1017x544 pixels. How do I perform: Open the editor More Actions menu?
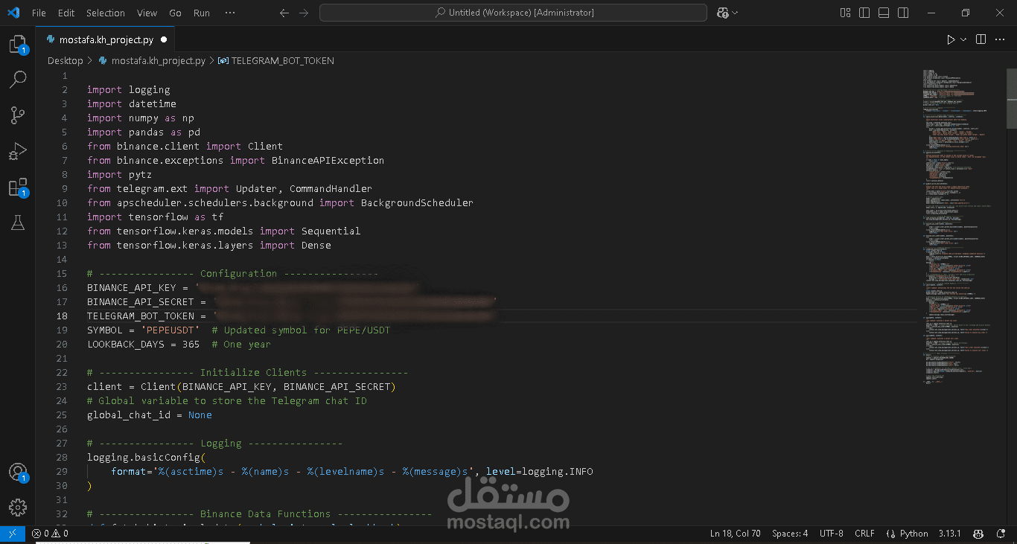[x=1001, y=39]
